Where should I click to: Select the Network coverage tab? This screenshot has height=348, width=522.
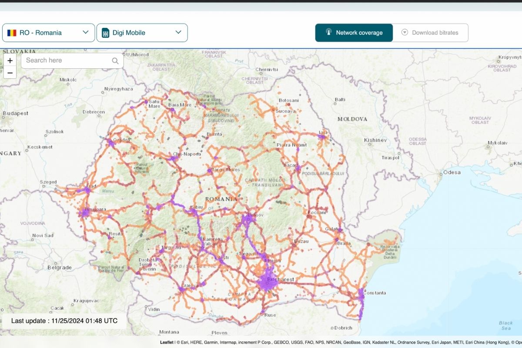pyautogui.click(x=354, y=32)
